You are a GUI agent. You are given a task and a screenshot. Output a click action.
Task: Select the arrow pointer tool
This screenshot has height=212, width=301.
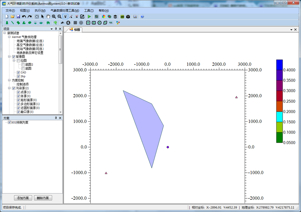(x=43, y=16)
